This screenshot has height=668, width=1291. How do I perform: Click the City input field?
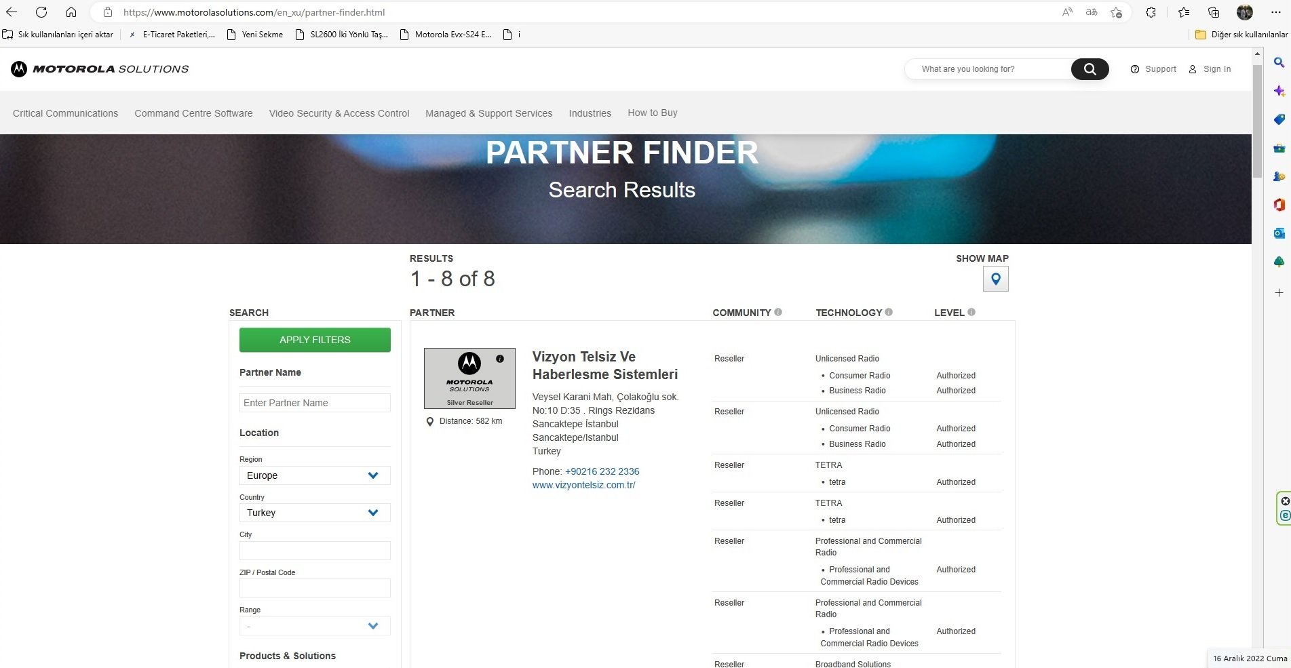click(315, 551)
